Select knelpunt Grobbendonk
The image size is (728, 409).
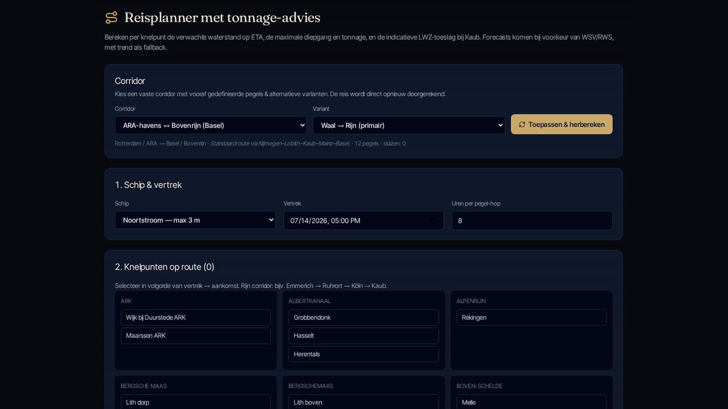click(x=363, y=318)
